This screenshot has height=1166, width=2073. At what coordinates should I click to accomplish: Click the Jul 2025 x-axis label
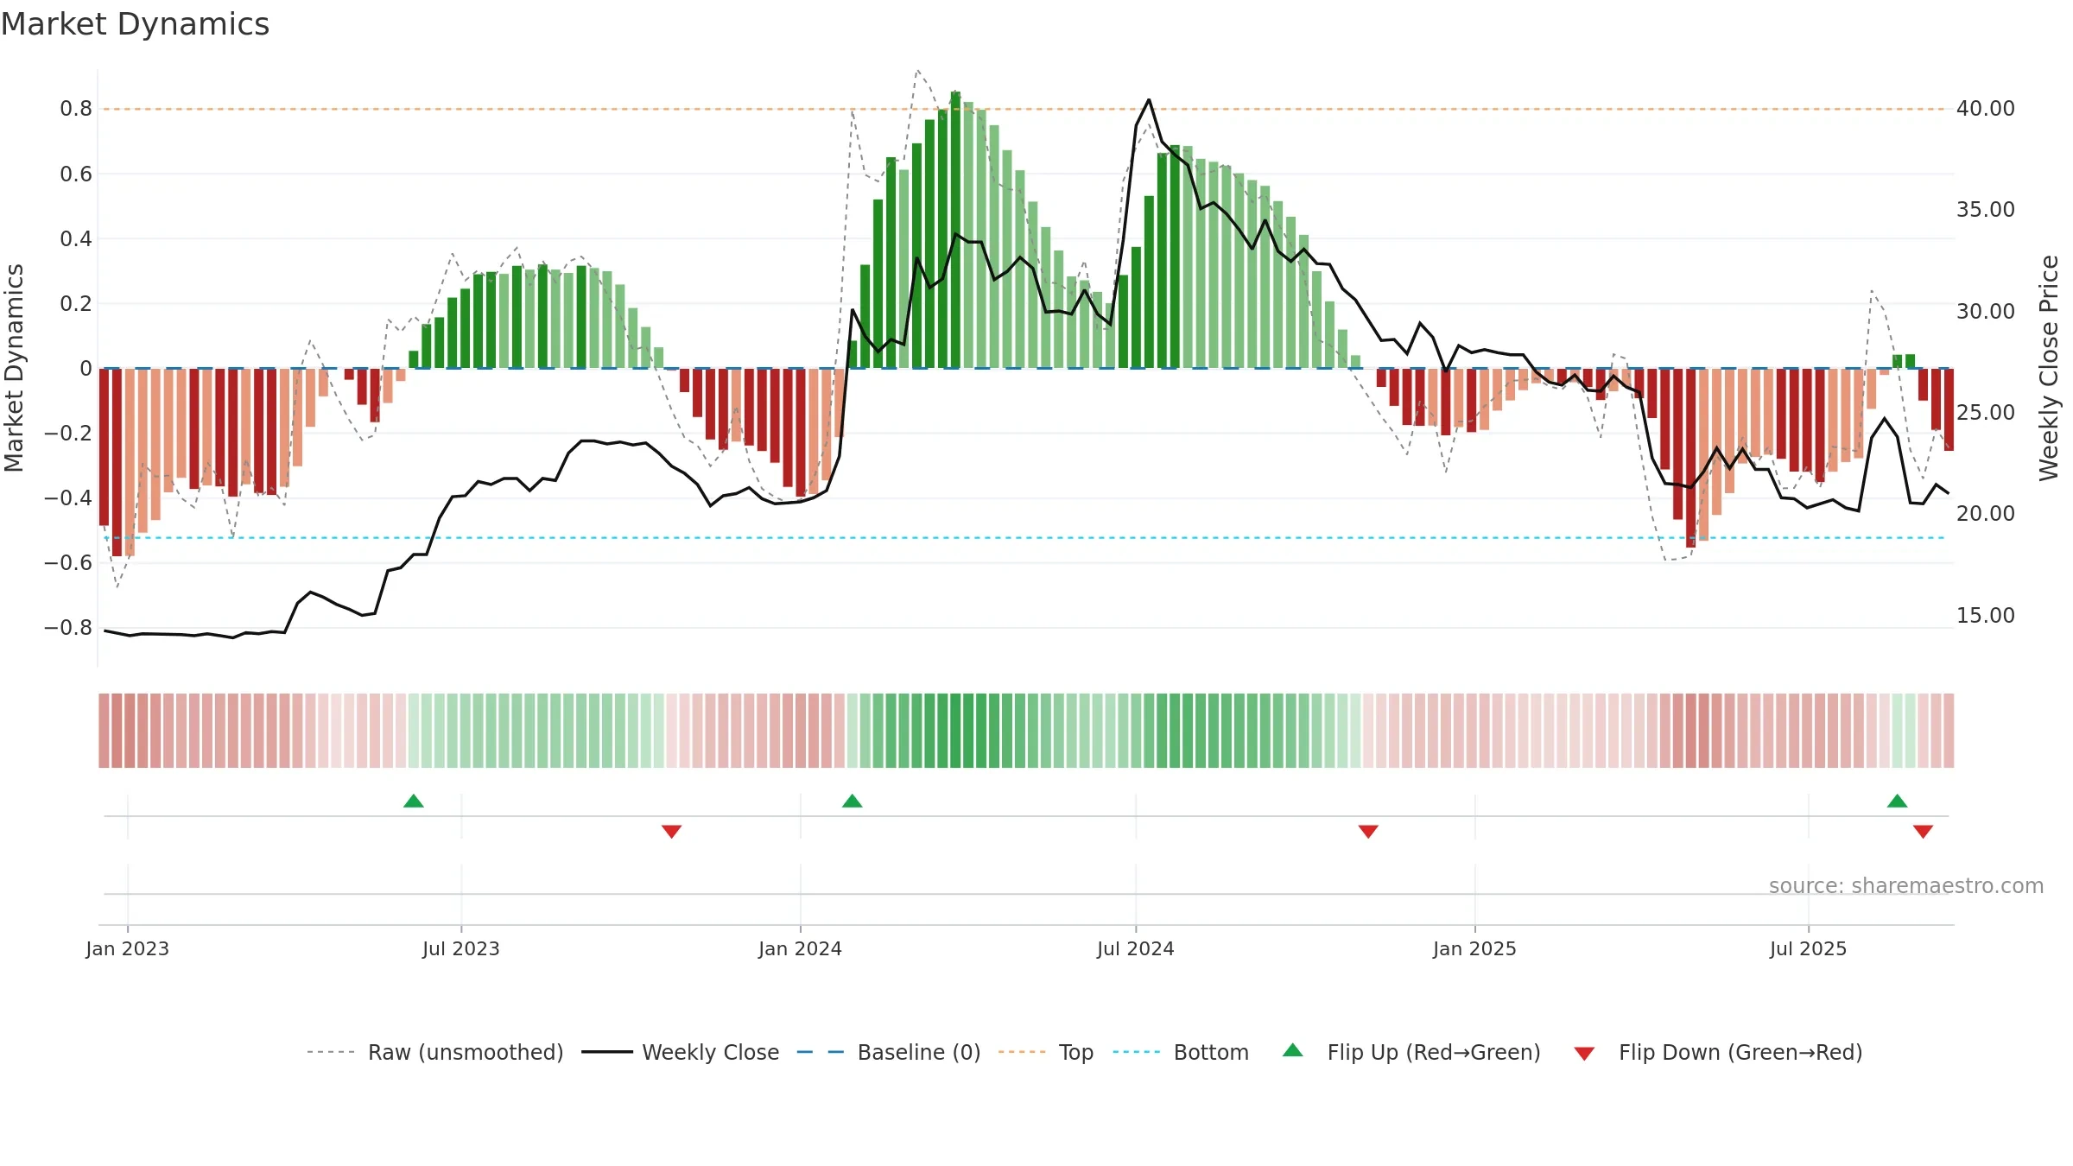point(1809,948)
